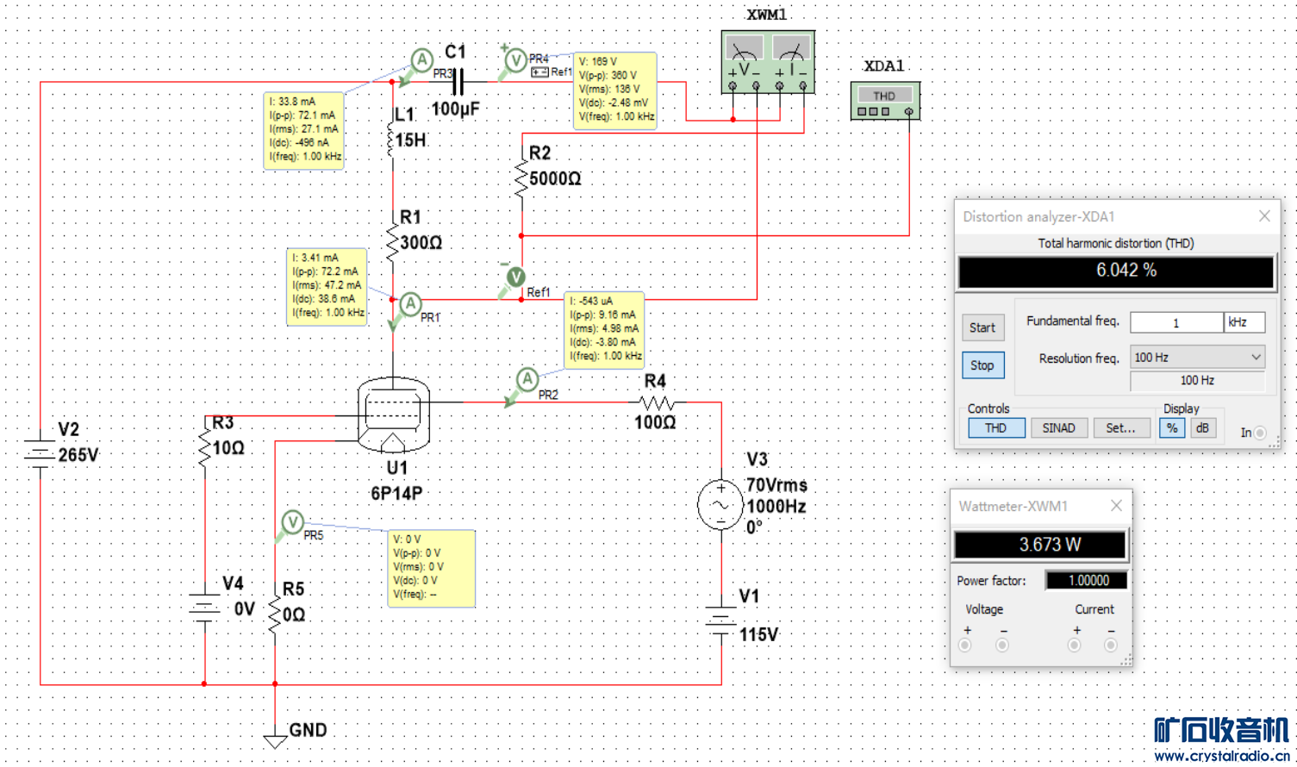The image size is (1297, 767).
Task: Select THD control mode
Action: pos(996,428)
